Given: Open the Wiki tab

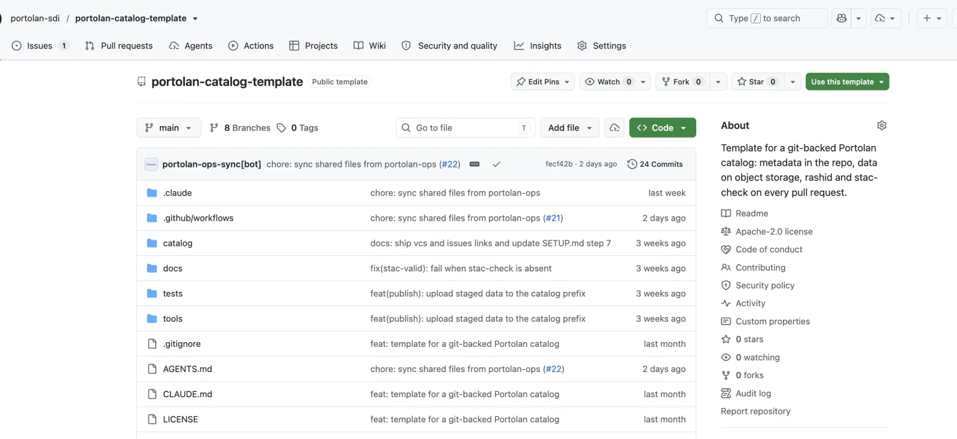Looking at the screenshot, I should click(x=370, y=46).
